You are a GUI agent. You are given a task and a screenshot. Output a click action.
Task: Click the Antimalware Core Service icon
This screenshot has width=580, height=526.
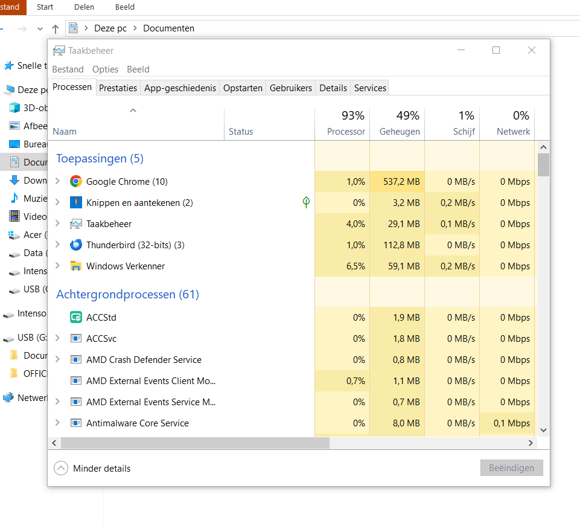[75, 423]
